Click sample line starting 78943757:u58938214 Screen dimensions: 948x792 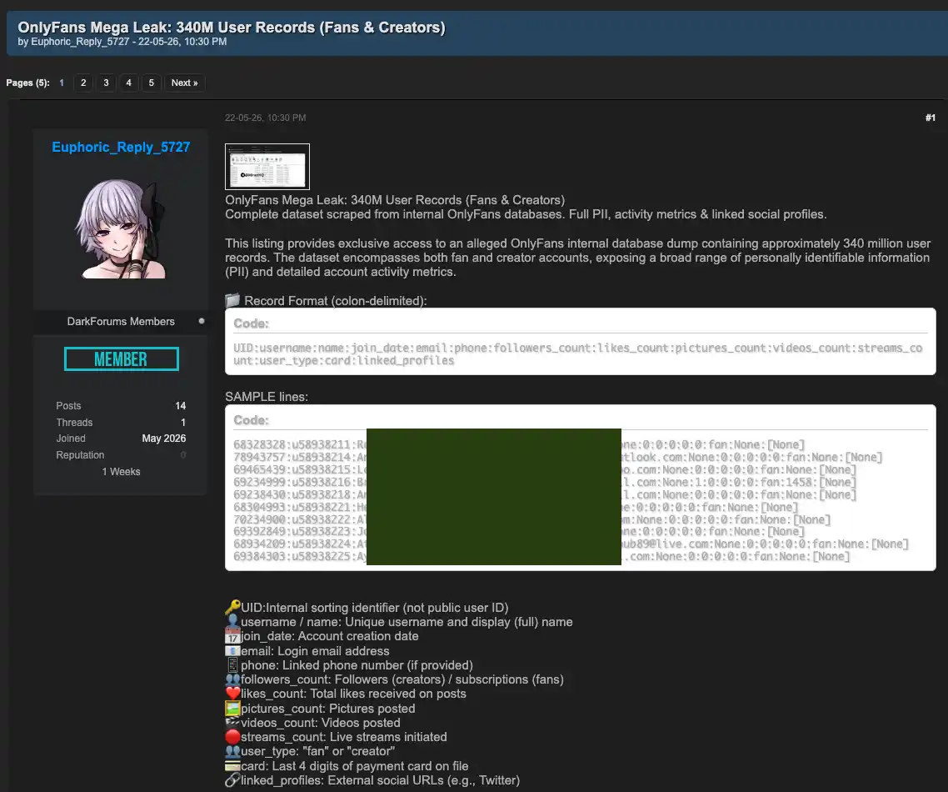557,458
